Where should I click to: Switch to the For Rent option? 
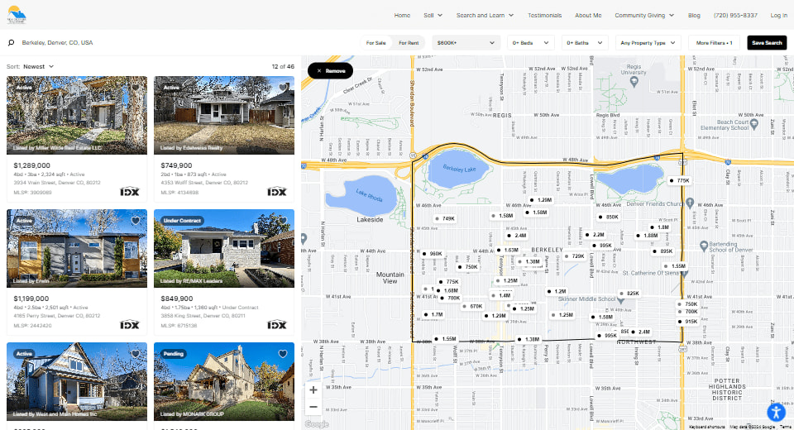[409, 43]
